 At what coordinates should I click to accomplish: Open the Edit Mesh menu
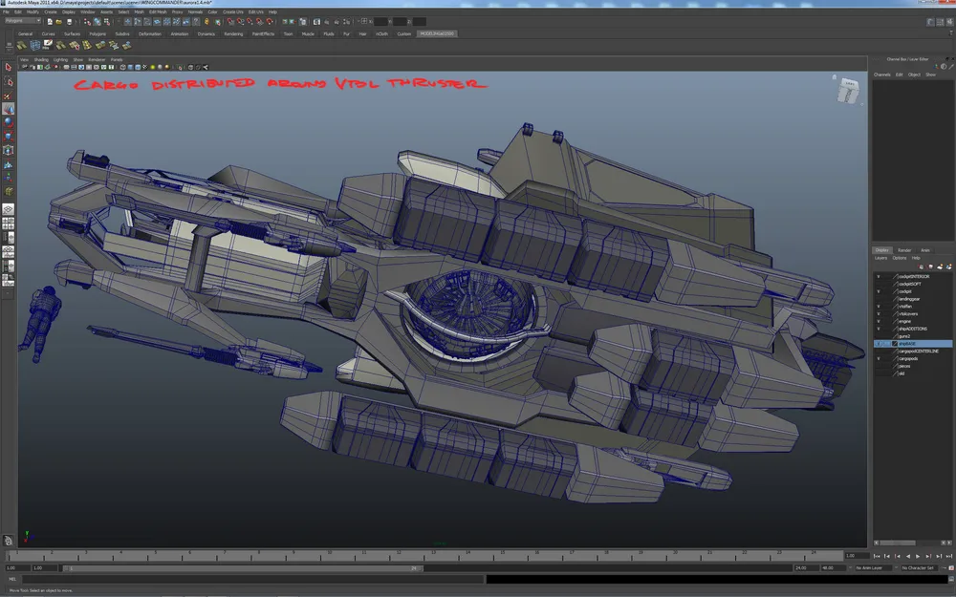(157, 11)
